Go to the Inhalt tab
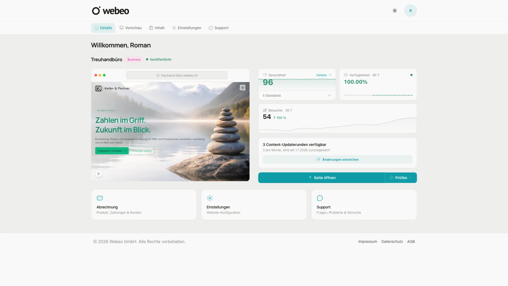This screenshot has width=508, height=286. (157, 28)
